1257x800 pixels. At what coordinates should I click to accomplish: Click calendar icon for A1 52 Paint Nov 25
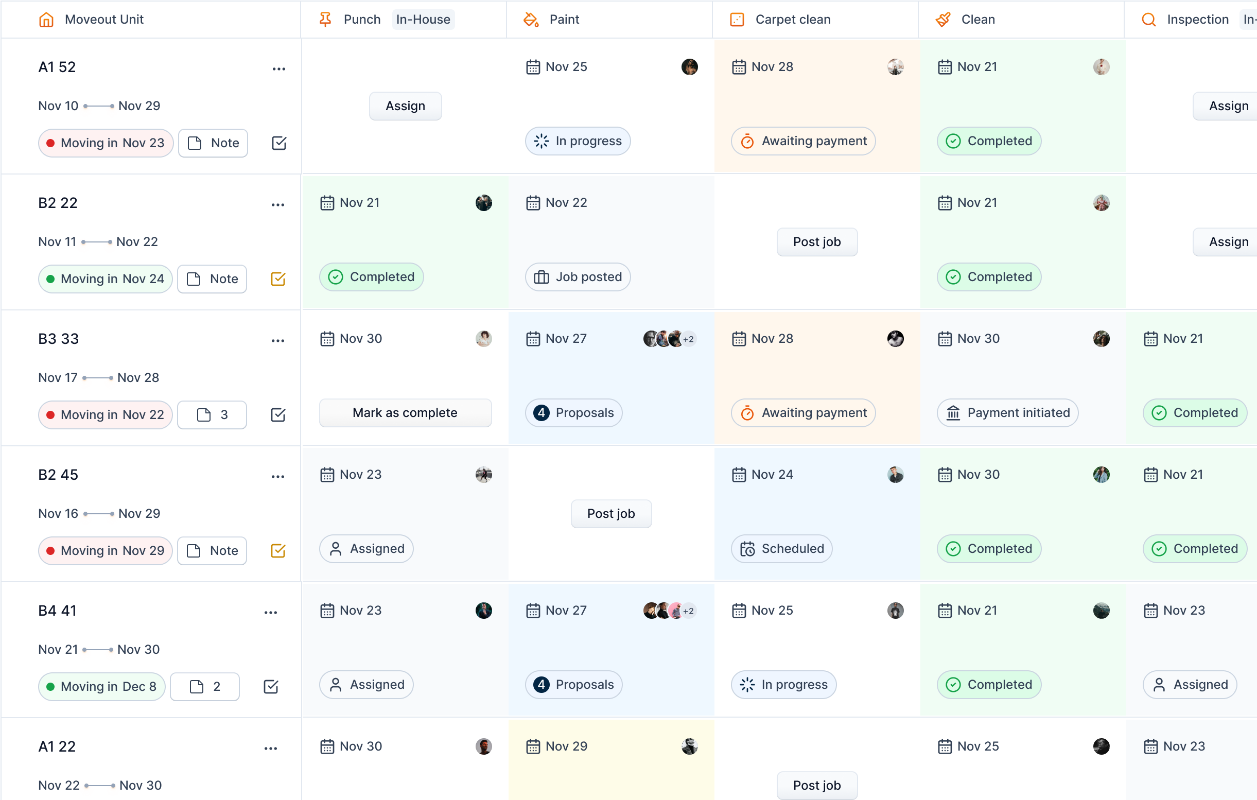(532, 67)
